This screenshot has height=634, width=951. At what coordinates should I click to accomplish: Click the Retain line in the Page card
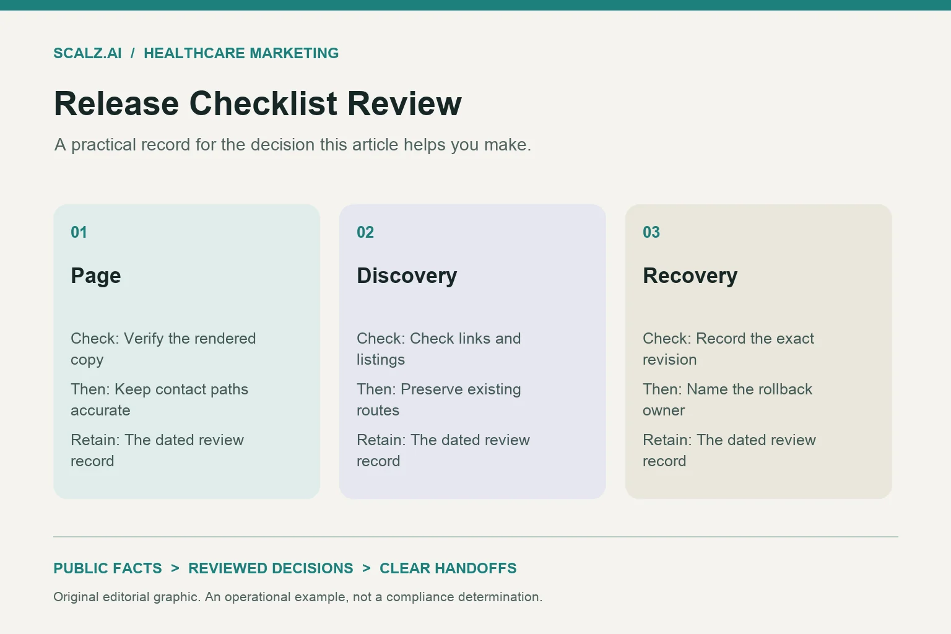(157, 451)
